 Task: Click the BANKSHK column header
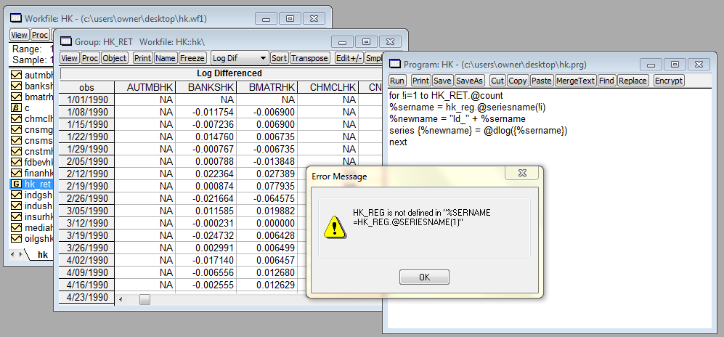point(206,87)
